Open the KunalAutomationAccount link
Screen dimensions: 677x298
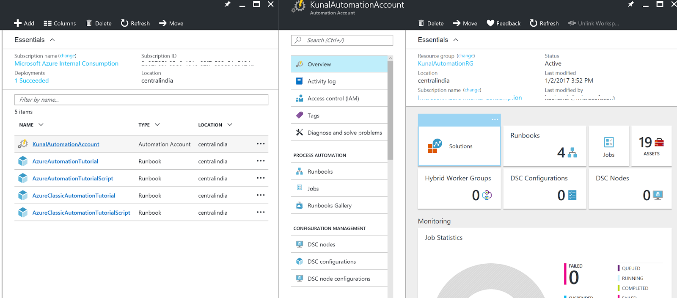pos(66,144)
